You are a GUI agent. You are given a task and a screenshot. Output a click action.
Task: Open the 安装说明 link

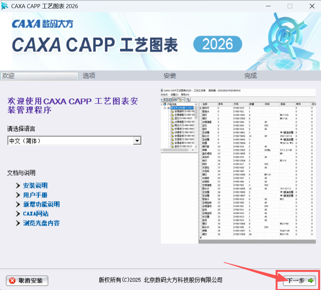[x=35, y=186]
